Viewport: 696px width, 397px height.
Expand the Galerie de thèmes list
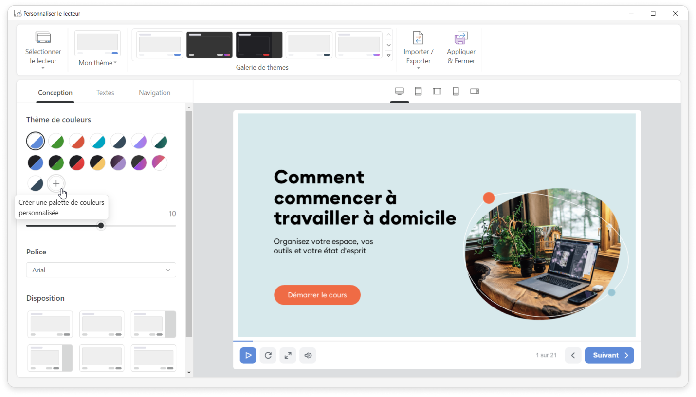point(388,56)
